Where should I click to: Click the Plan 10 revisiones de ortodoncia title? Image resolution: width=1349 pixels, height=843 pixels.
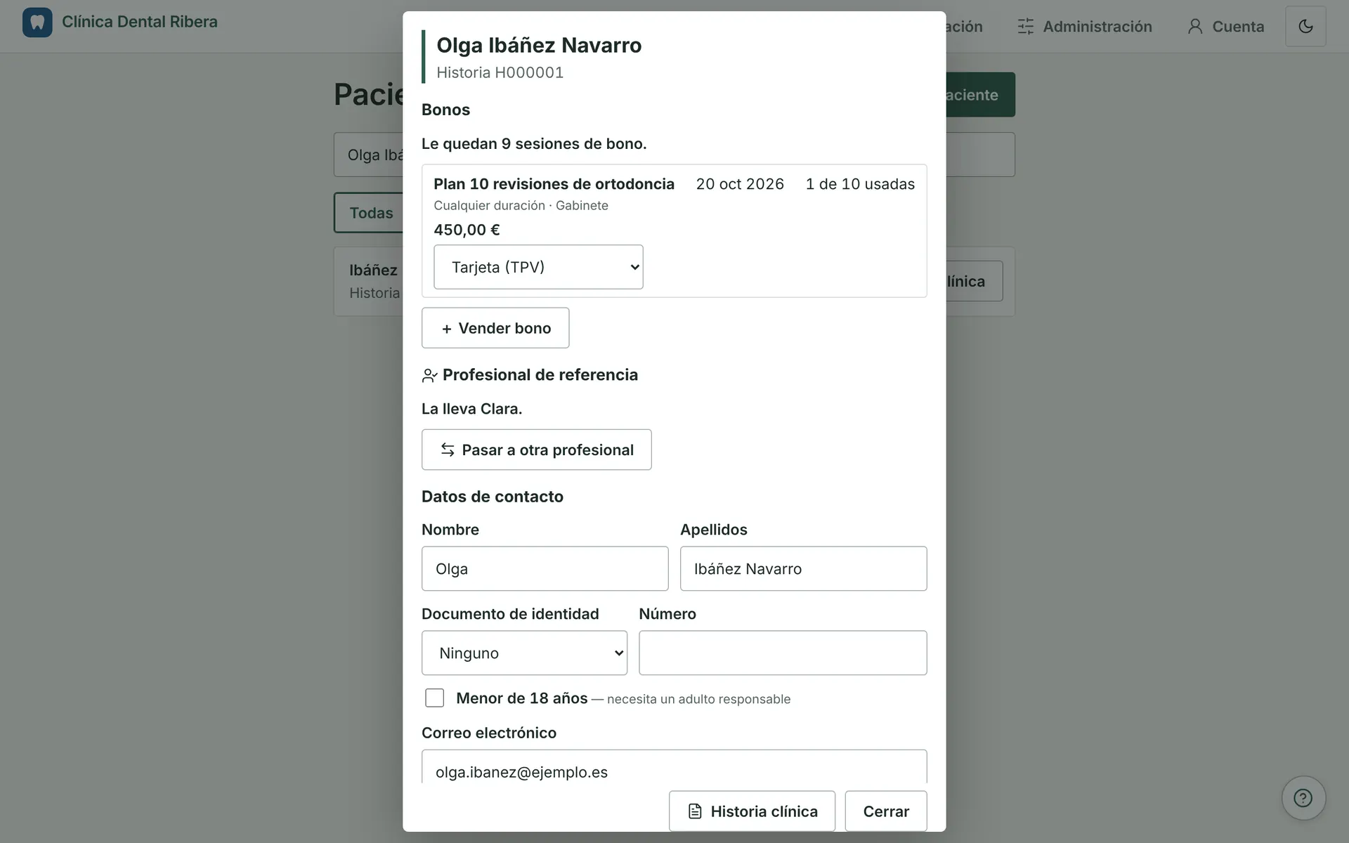(554, 184)
